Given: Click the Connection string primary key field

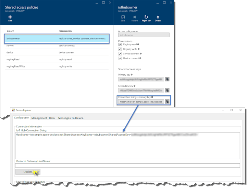Looking at the screenshot, I should [141, 102].
